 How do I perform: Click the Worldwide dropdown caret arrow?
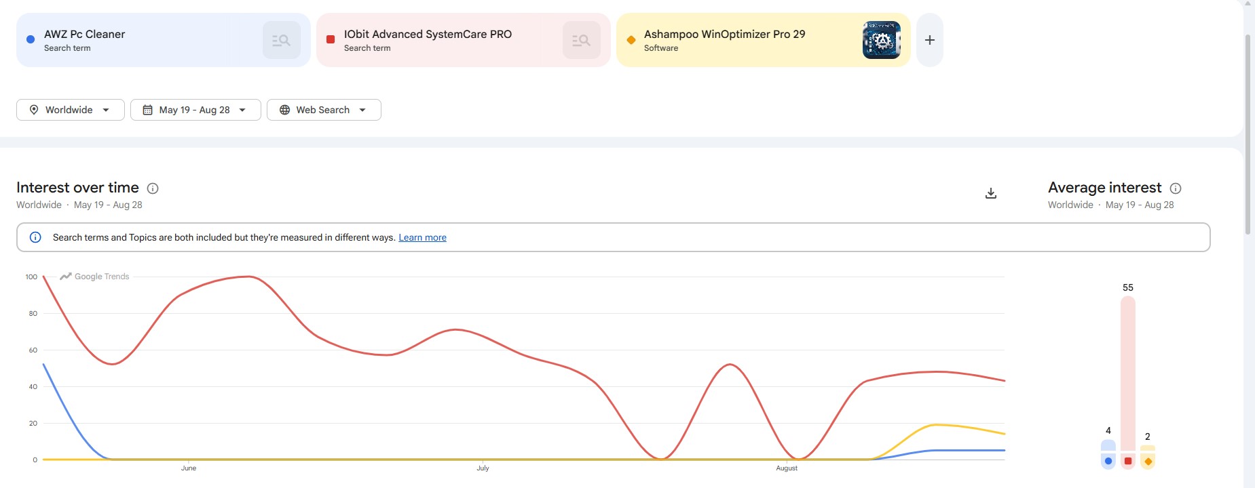[x=106, y=110]
